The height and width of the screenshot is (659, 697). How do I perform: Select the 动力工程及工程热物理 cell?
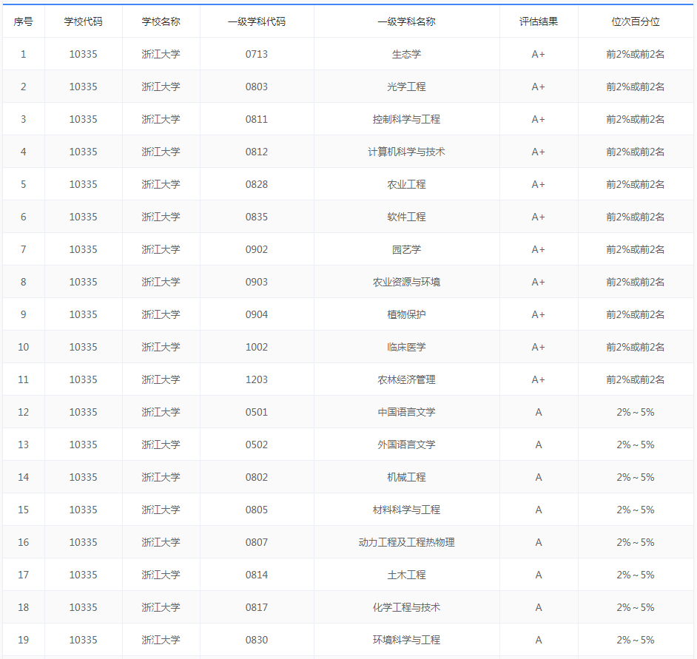tap(406, 542)
